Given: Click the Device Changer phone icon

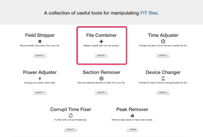Looking at the screenshot, I should (x=163, y=79).
